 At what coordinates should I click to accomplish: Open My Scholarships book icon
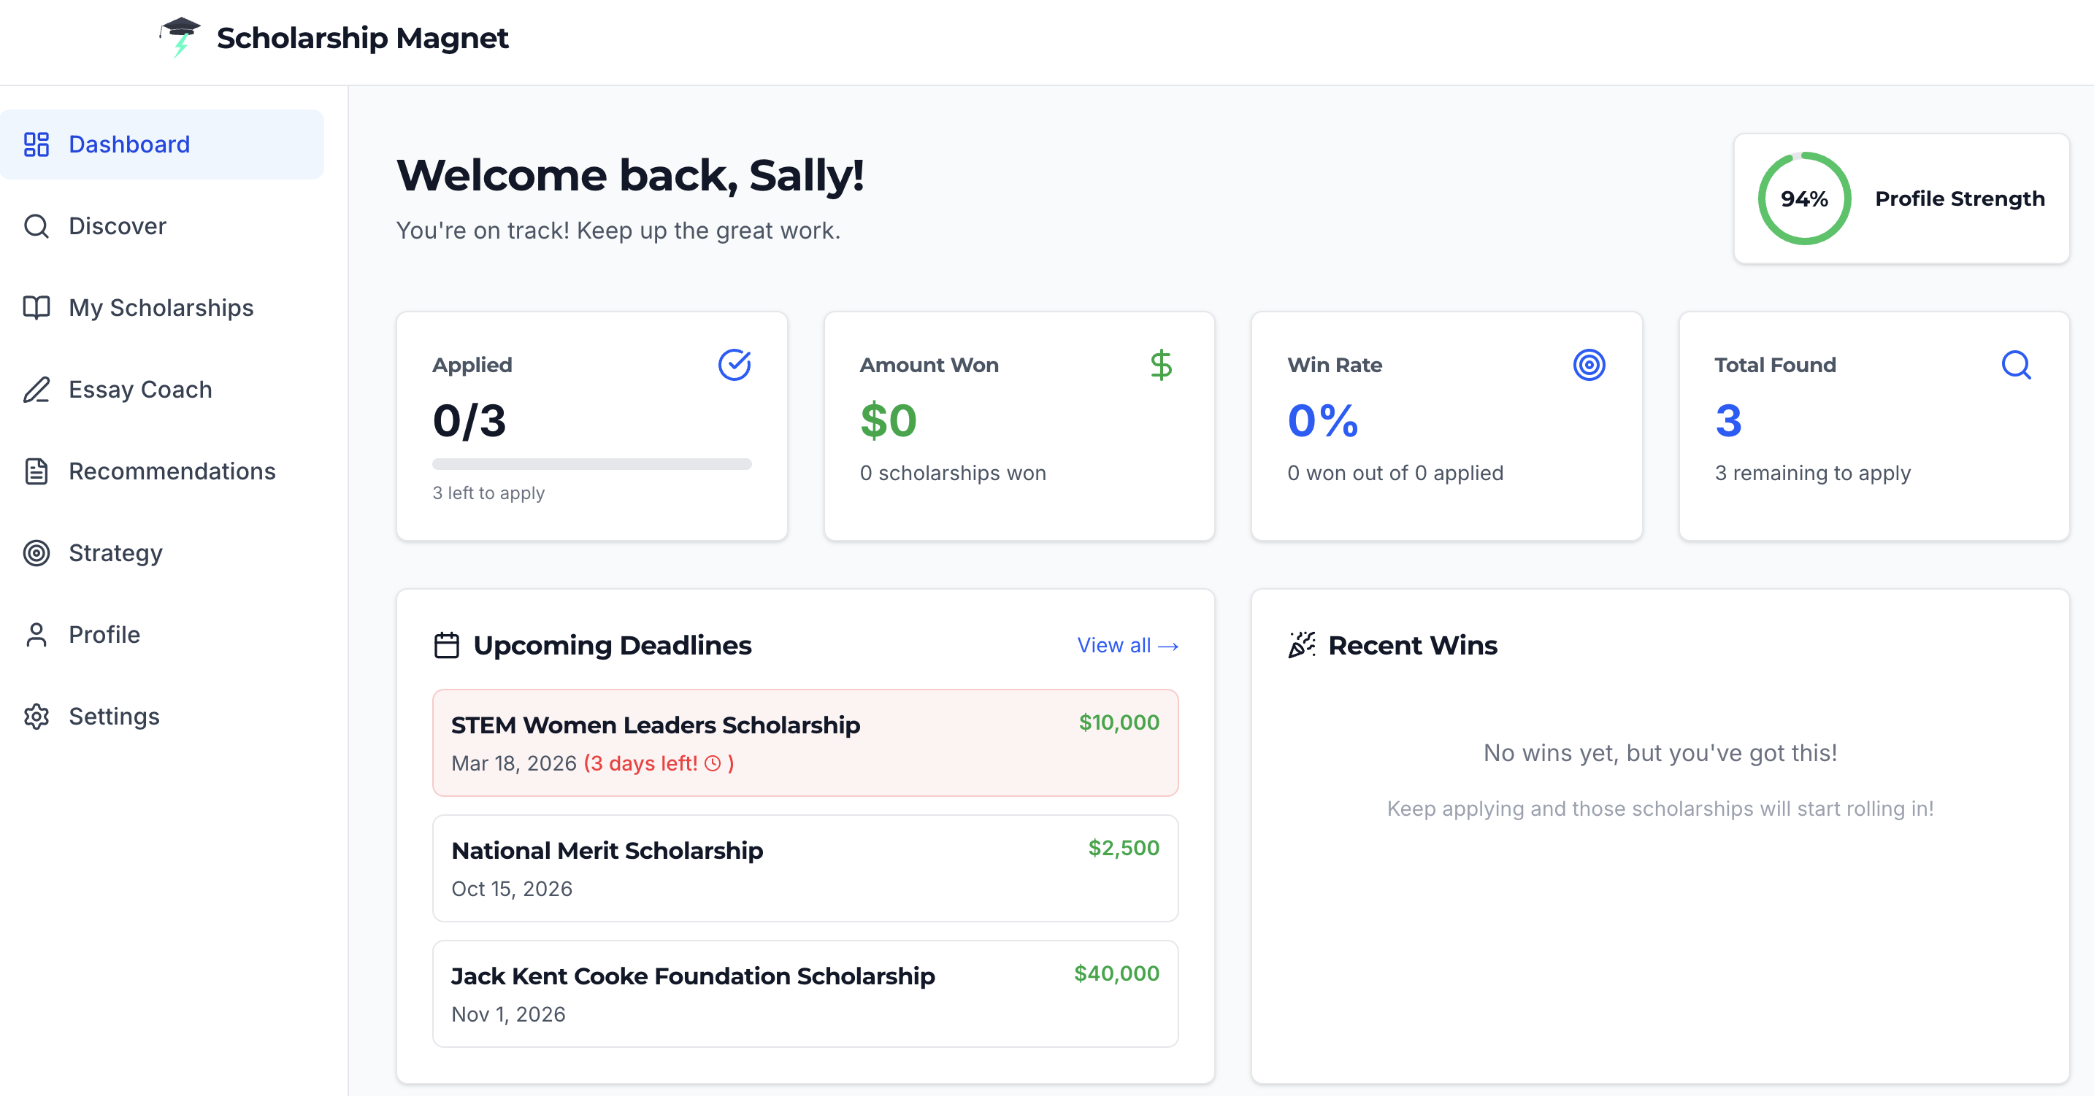[36, 308]
